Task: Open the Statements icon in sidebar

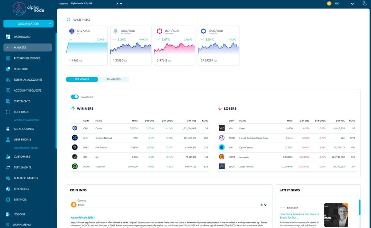Action: pos(8,101)
